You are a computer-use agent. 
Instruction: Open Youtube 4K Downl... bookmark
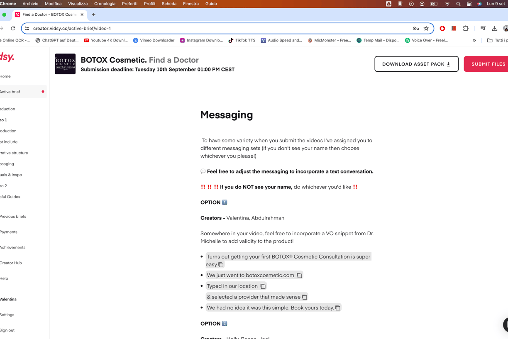[x=106, y=41]
